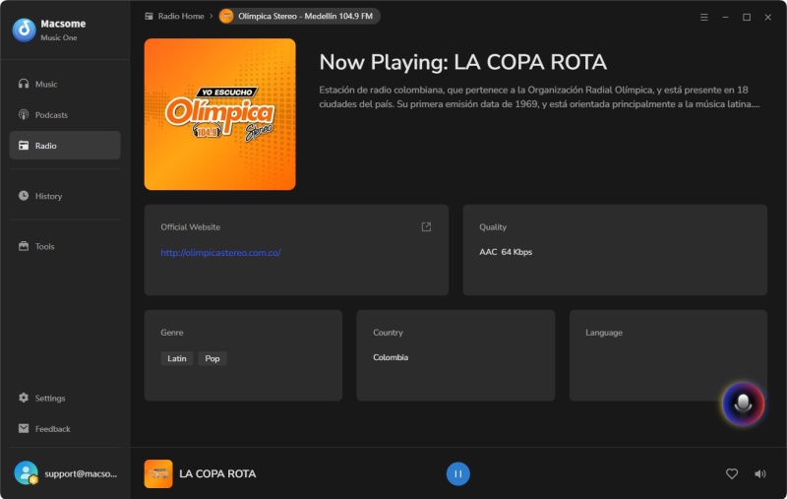
Task: Select the Radio sidebar item
Action: tap(65, 145)
